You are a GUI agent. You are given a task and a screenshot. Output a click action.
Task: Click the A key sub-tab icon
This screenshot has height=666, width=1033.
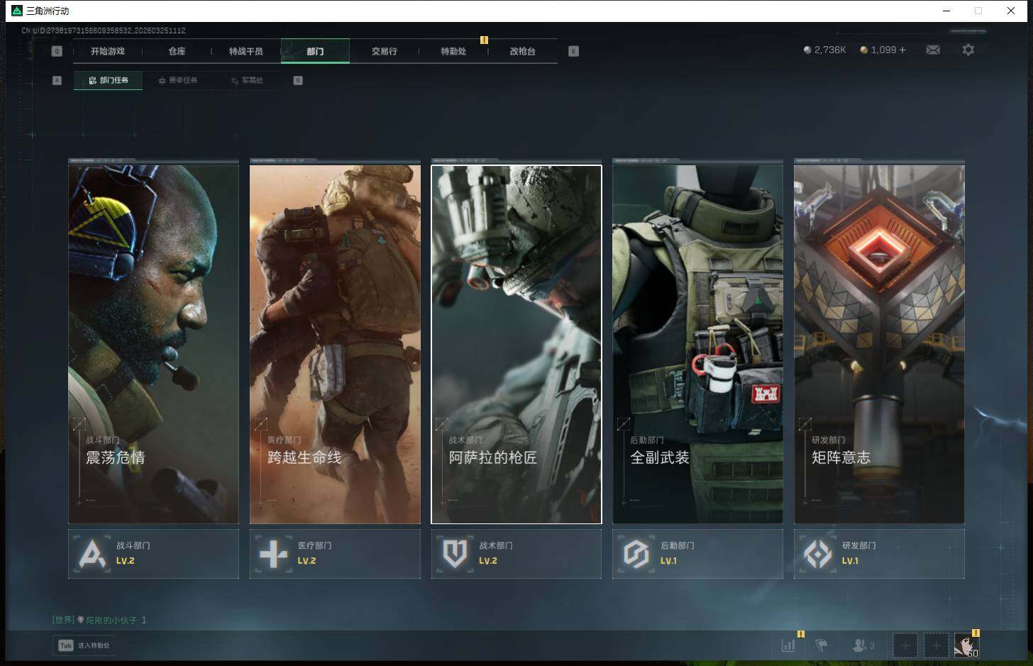point(57,80)
